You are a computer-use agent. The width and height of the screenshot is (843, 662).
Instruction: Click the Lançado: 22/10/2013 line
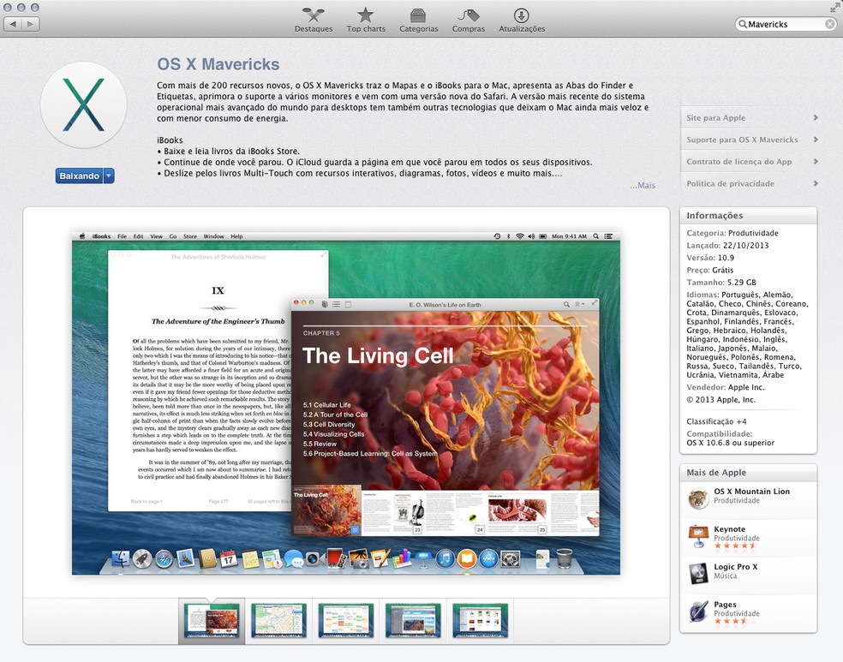pos(727,246)
